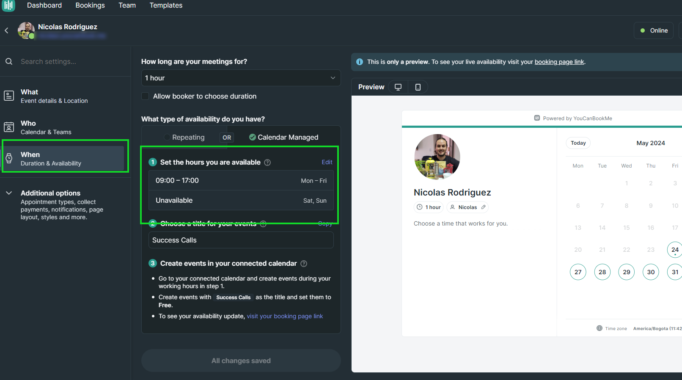The width and height of the screenshot is (682, 380).
Task: Click the search magnifier icon
Action: pos(9,61)
